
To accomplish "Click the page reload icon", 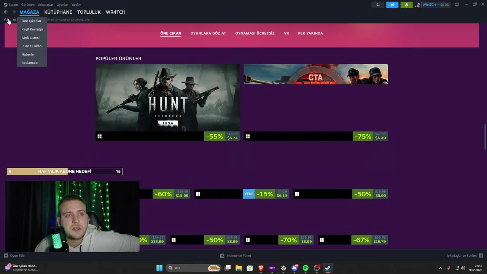I will click(6, 19).
